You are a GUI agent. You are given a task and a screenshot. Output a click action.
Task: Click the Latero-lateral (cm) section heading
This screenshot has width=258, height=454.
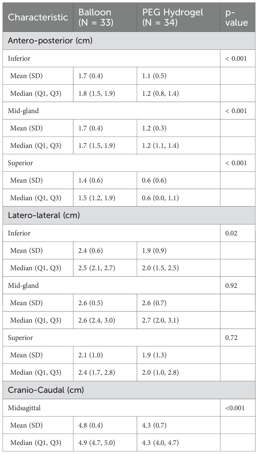point(44,215)
